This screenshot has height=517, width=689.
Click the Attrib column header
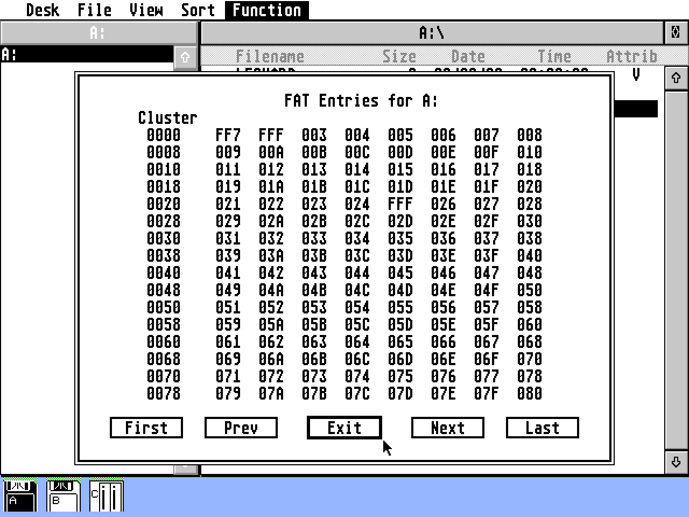(x=632, y=56)
